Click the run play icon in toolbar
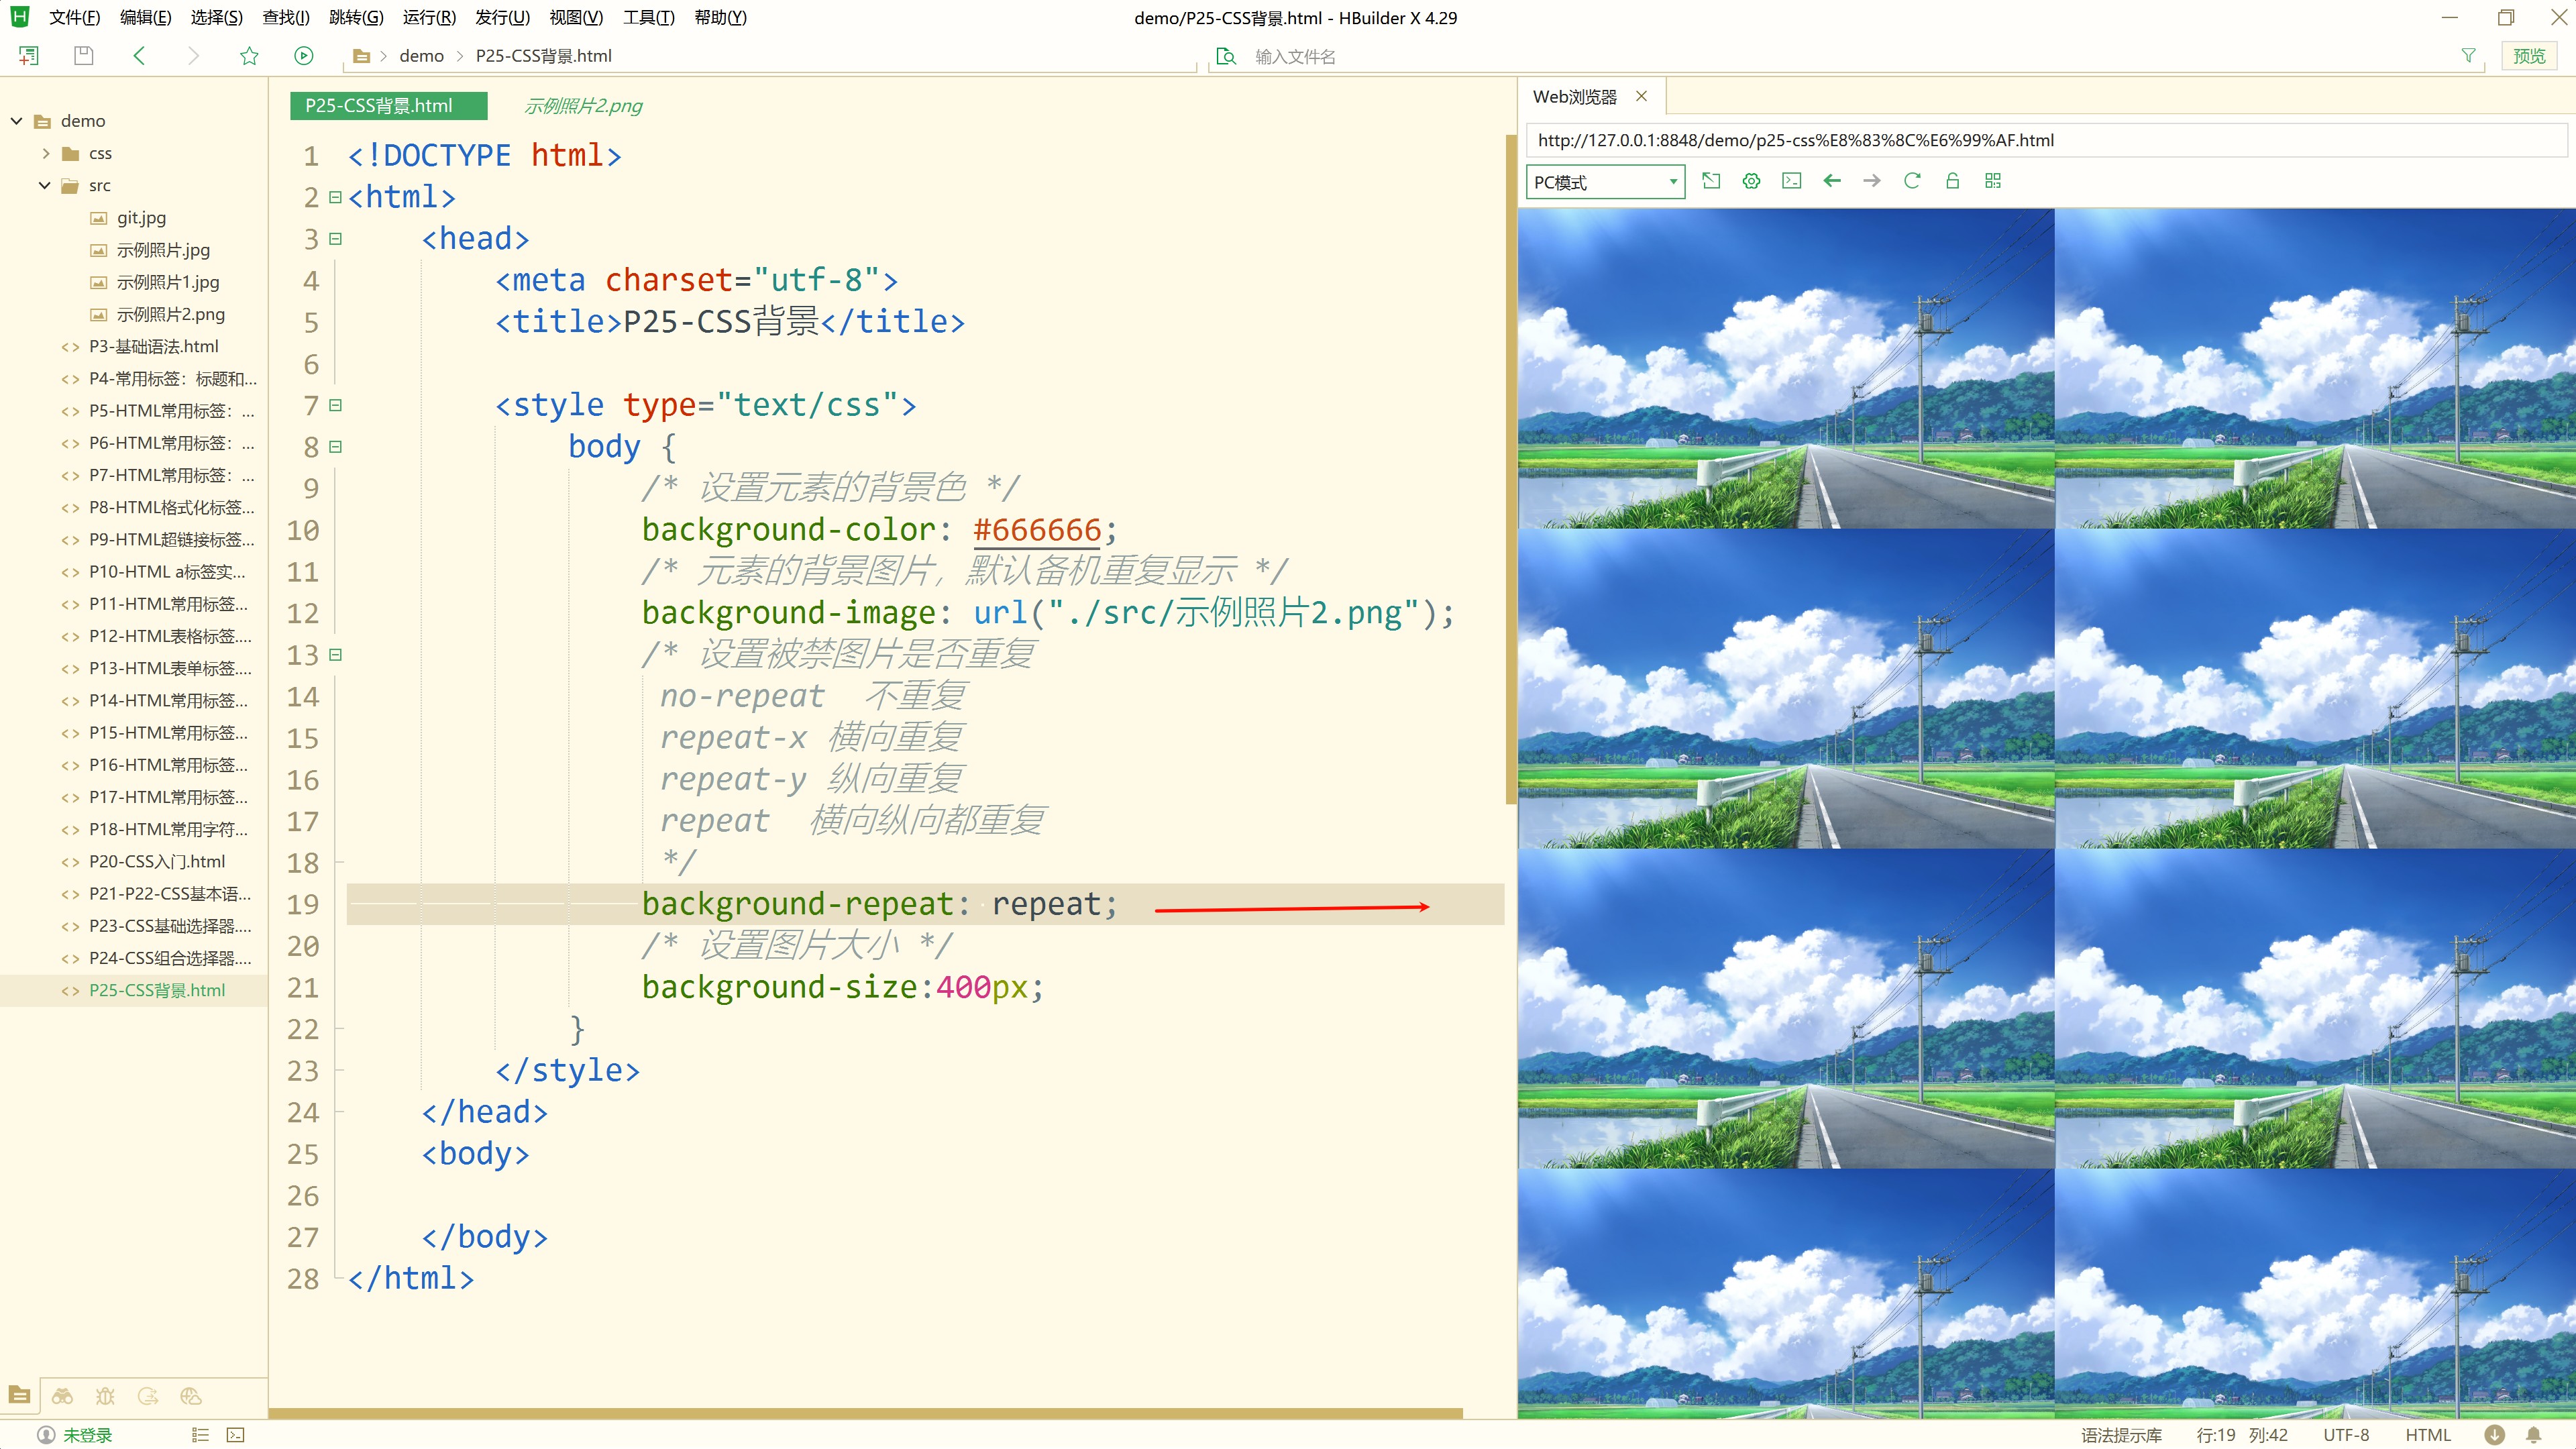 [x=304, y=56]
